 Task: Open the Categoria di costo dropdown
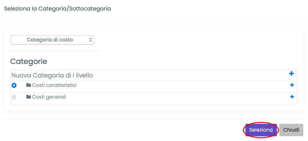click(52, 40)
